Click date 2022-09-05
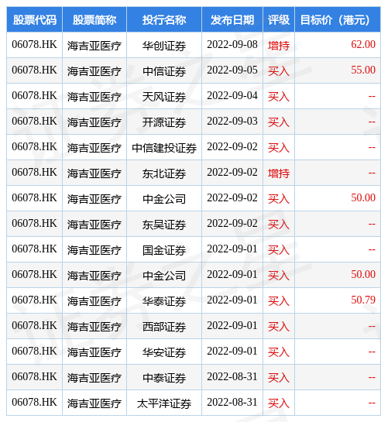This screenshot has height=422, width=381. tap(232, 70)
